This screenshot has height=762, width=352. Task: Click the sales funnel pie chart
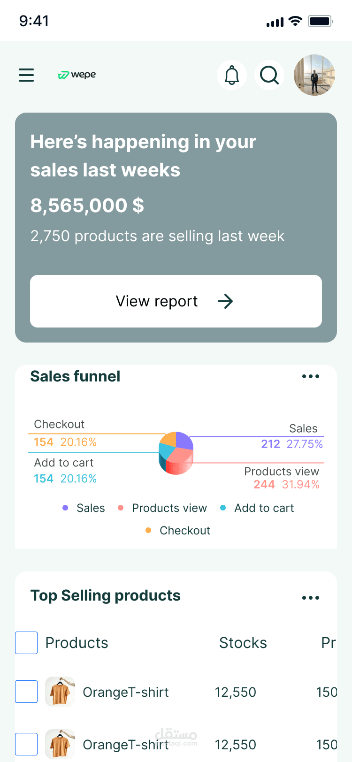(176, 453)
